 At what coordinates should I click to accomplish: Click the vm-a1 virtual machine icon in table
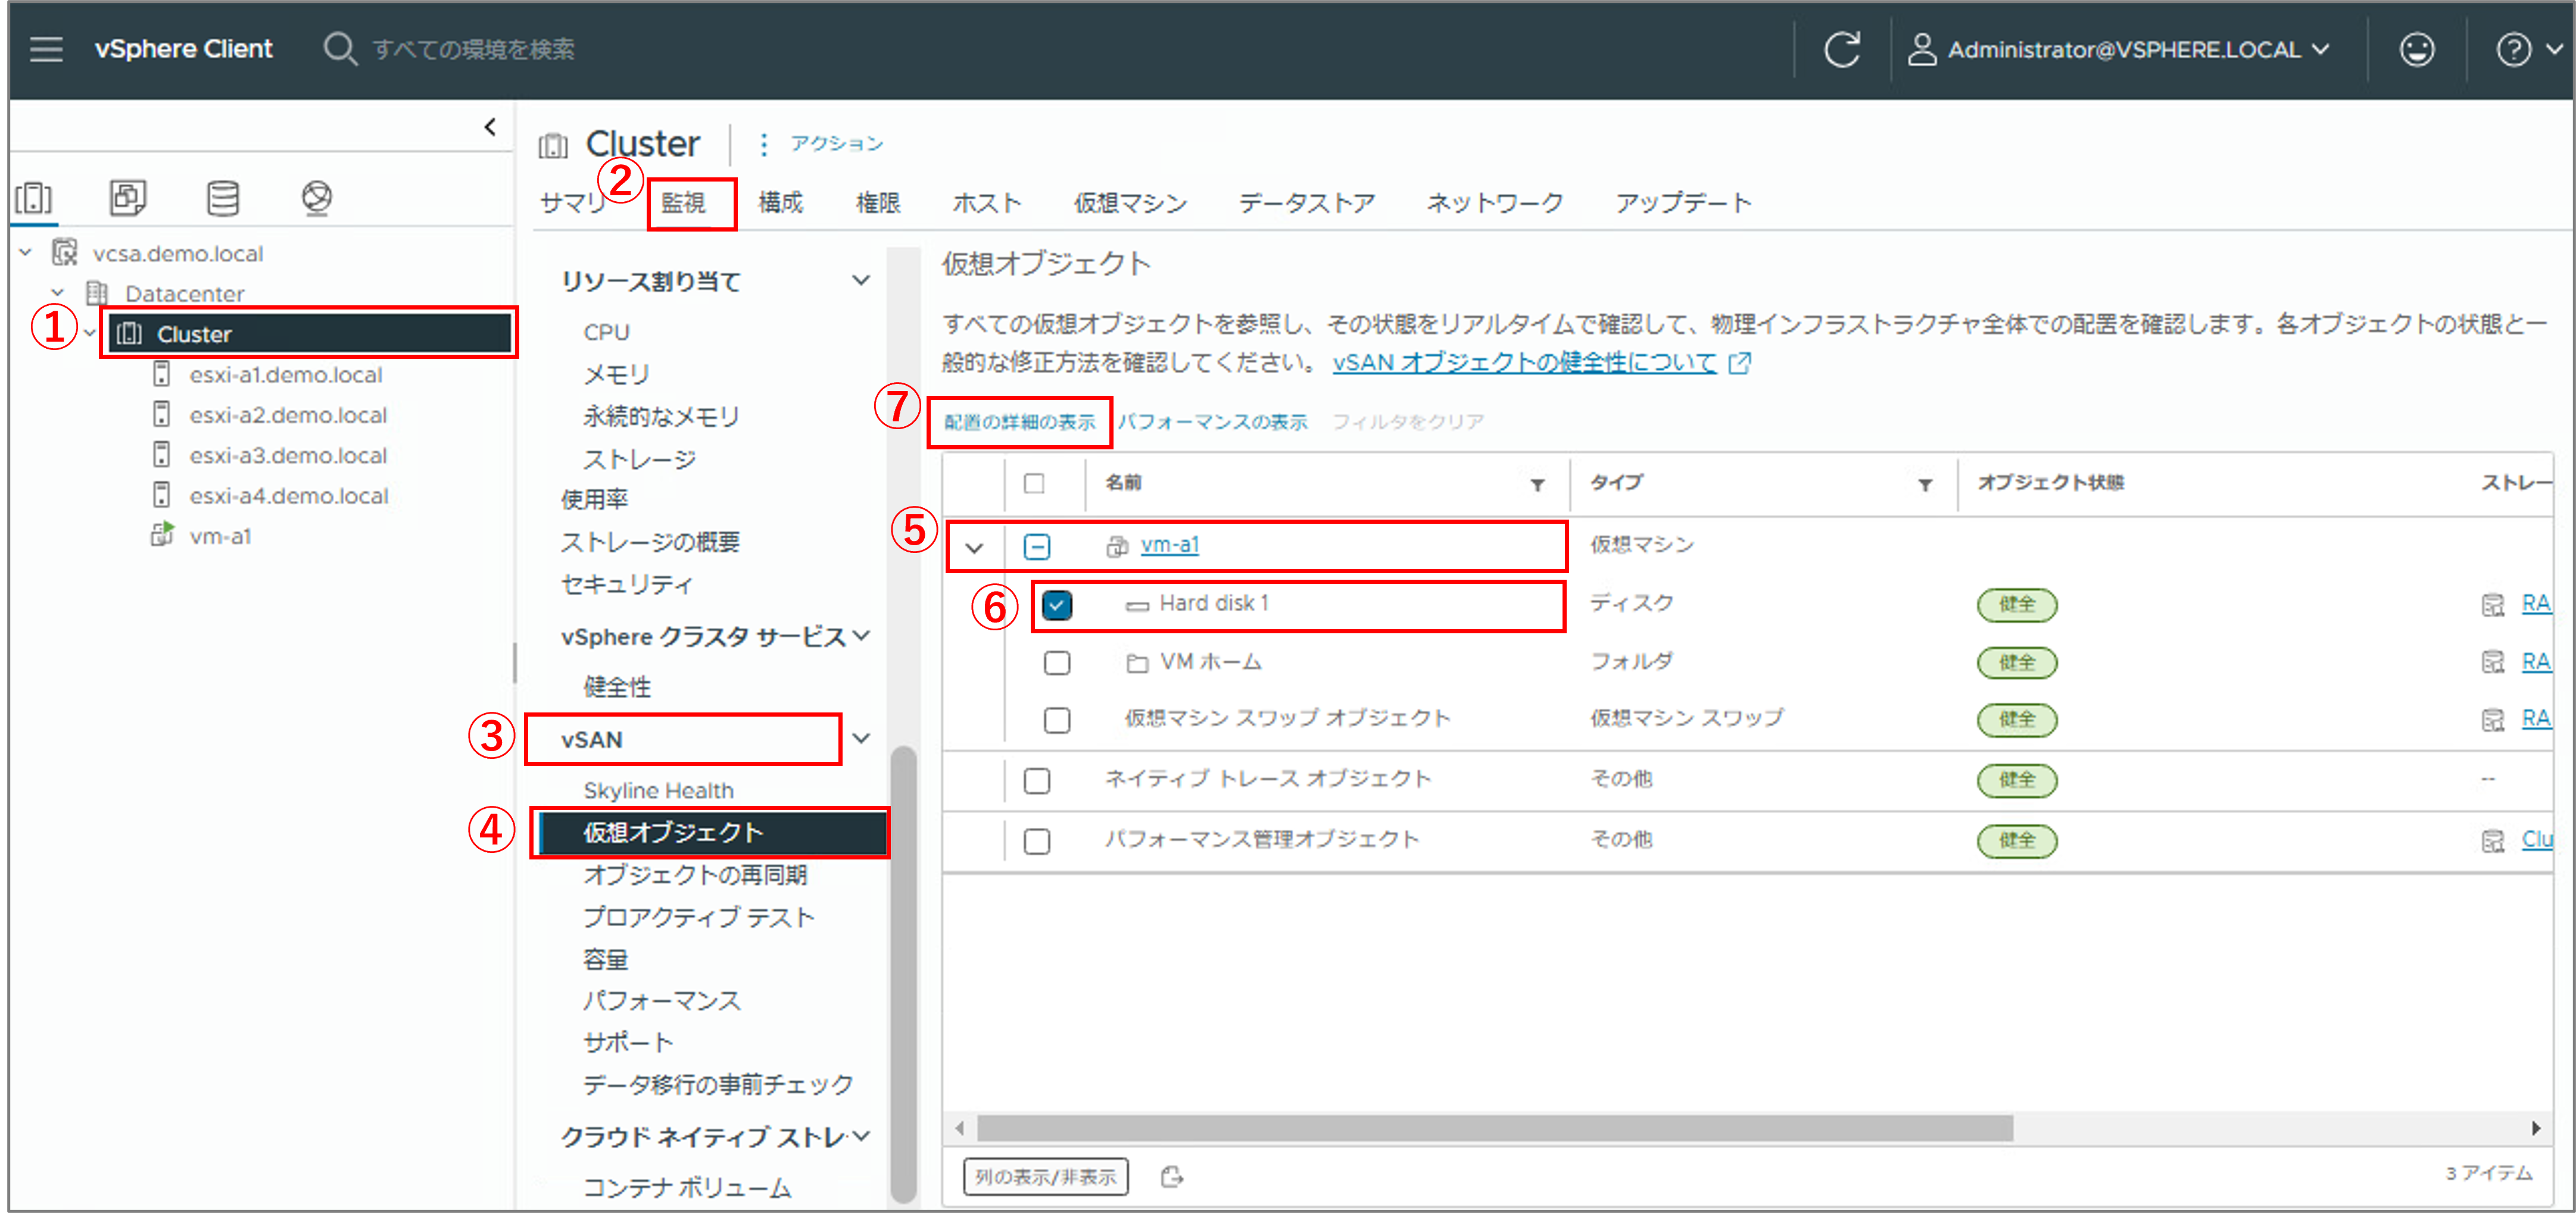coord(1117,546)
